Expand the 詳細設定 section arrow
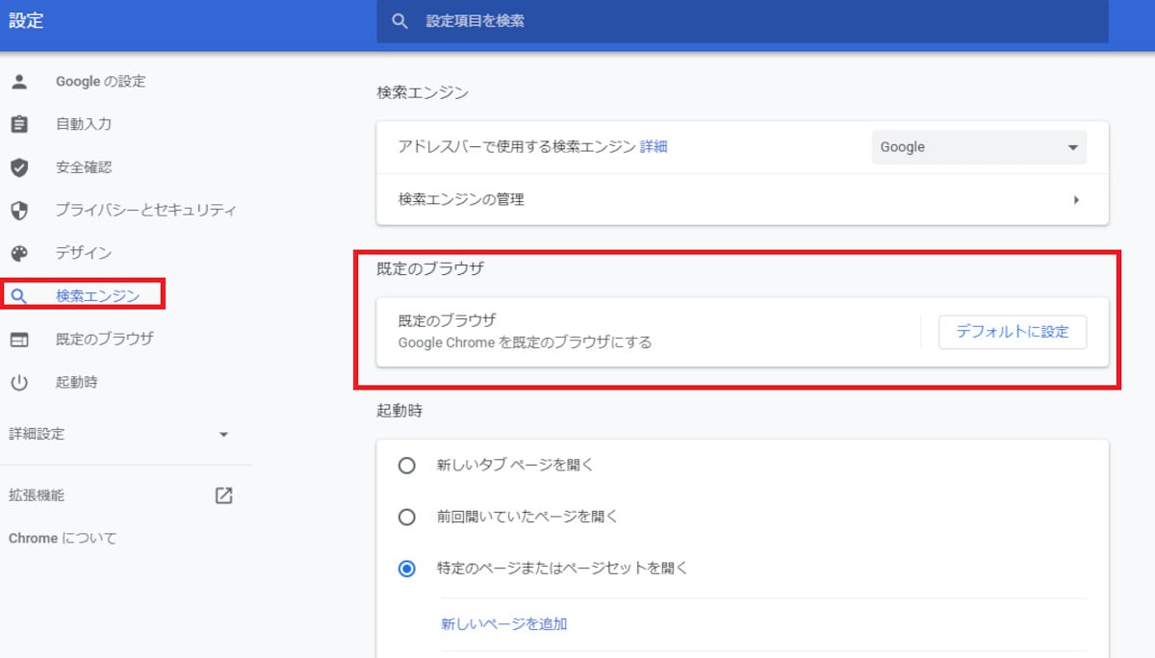Screen dimensions: 1155x658 pos(223,435)
